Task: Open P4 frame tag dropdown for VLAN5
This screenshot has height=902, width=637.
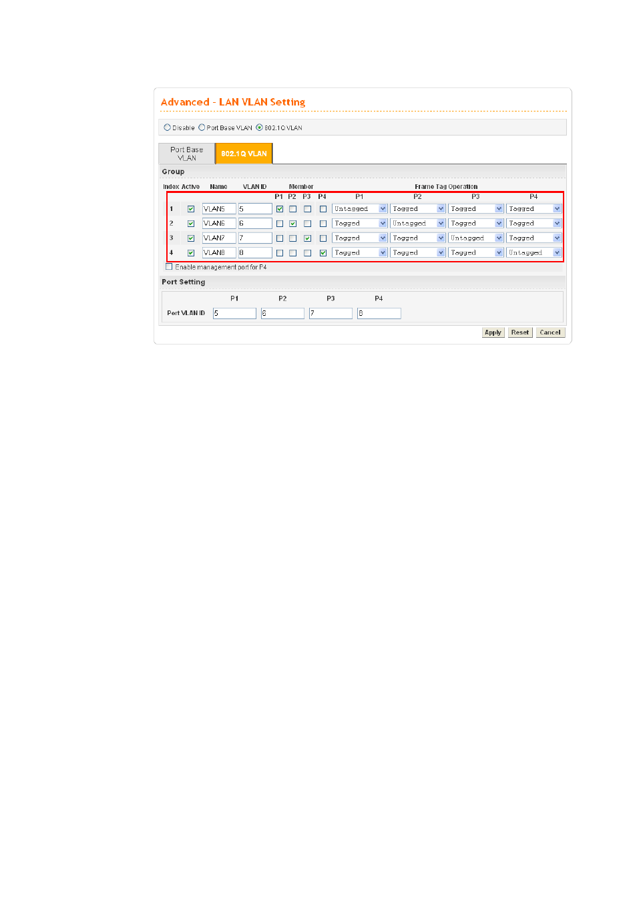Action: (x=534, y=209)
